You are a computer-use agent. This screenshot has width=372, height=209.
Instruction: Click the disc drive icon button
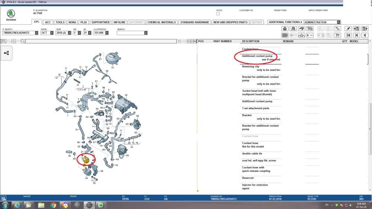click(293, 29)
